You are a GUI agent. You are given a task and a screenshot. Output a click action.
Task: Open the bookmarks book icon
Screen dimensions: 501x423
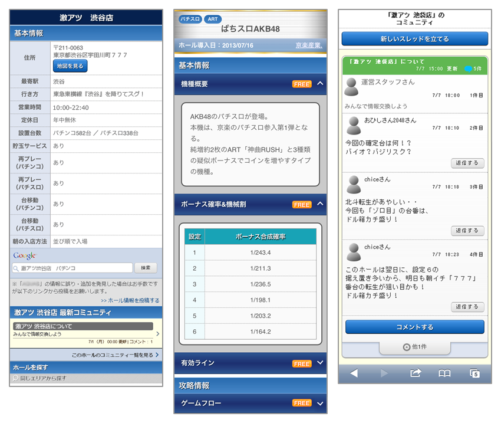[x=444, y=373]
